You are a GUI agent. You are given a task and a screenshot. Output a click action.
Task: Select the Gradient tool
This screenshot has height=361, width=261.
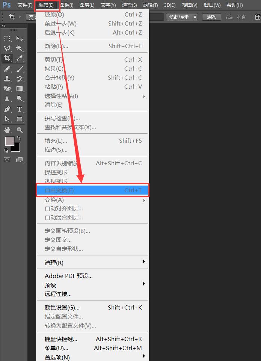(20, 89)
